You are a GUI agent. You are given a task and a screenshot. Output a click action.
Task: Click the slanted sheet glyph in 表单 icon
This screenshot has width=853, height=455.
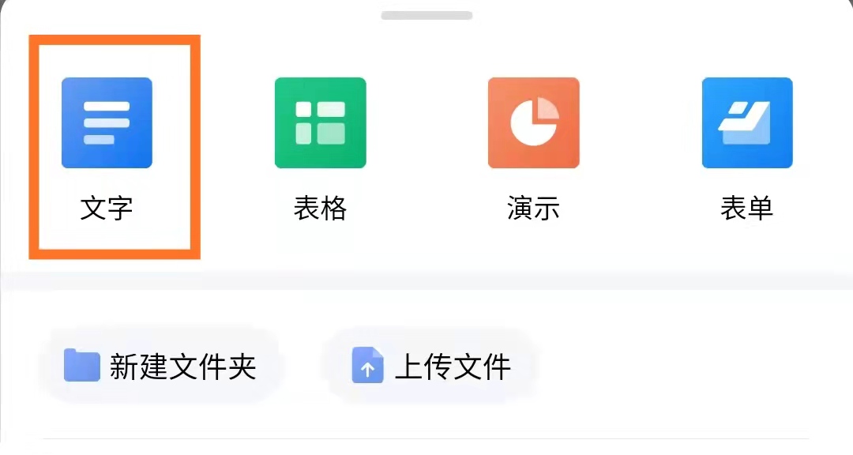[x=745, y=122]
